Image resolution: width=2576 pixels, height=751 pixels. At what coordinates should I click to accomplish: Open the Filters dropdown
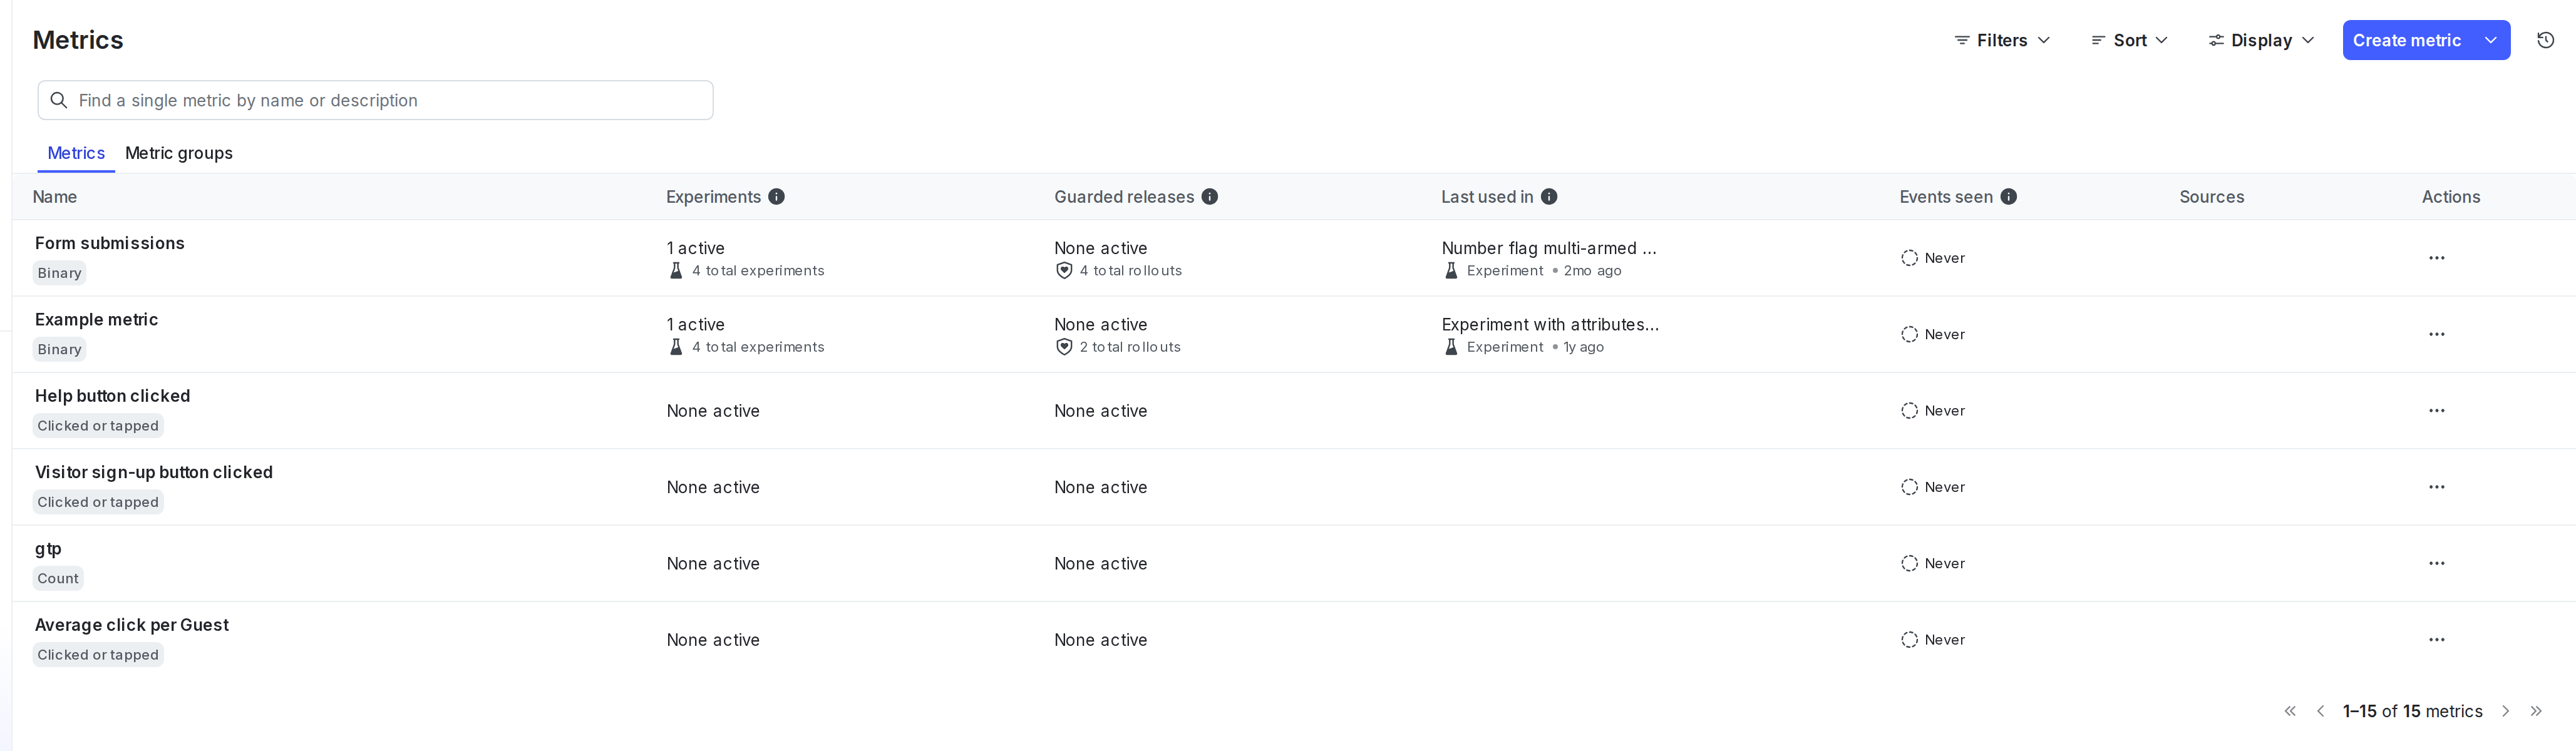click(2001, 40)
